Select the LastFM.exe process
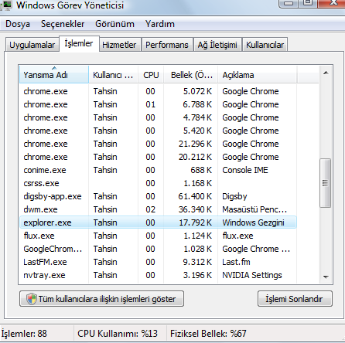Screen dimensions: 345x343 tap(158, 262)
